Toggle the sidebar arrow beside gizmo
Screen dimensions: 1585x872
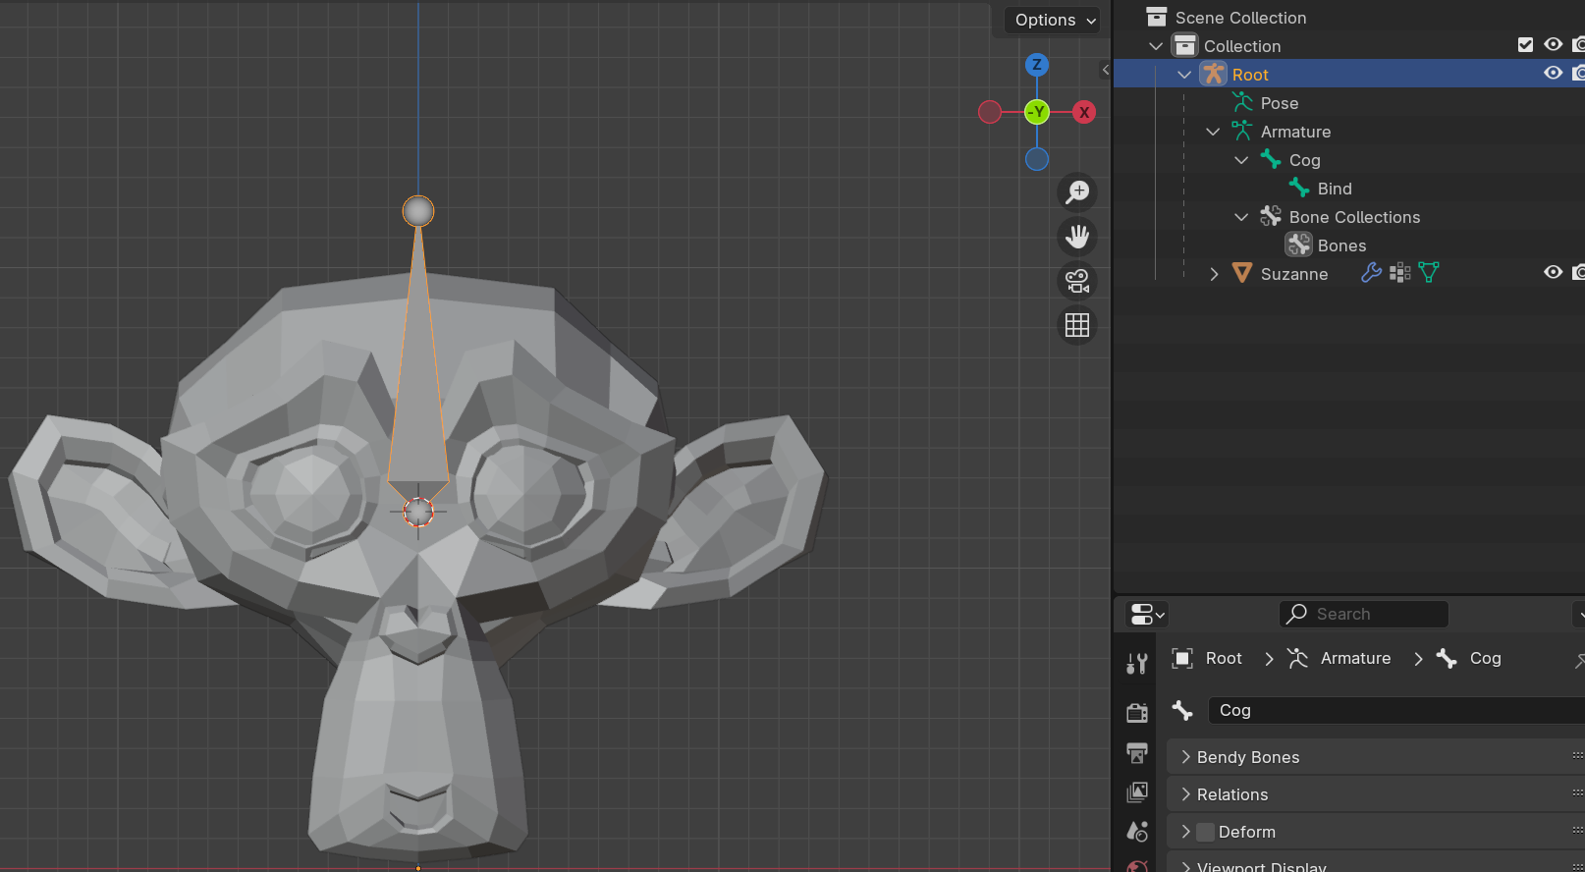pos(1106,70)
